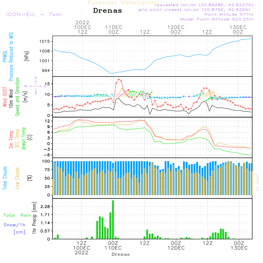The image size is (263, 263).
Task: Click the Wind GUST legend label
Action: pos(5,97)
